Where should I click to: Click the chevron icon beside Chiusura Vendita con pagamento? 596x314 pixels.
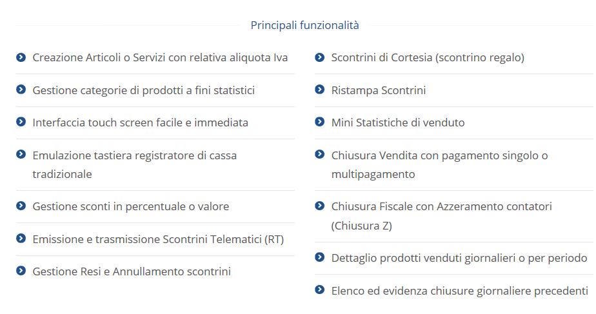[x=320, y=154]
